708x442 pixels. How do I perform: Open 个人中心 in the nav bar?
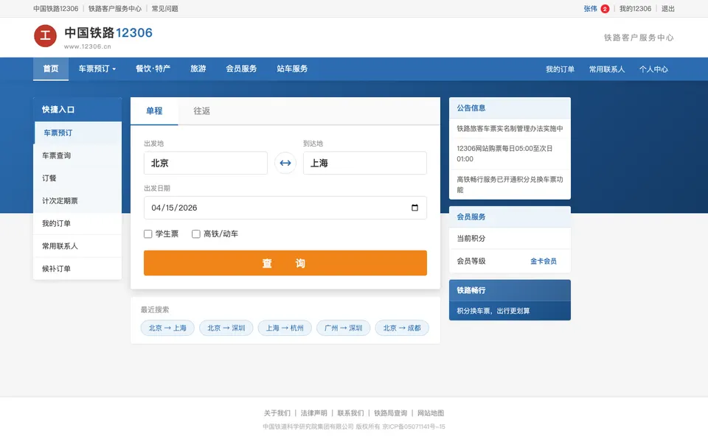tap(653, 69)
